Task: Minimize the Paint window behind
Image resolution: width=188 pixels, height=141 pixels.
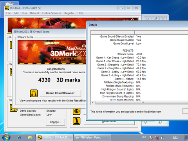Action: click(x=147, y=18)
